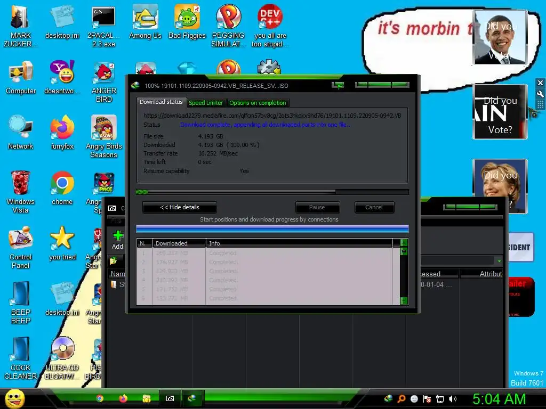
Task: Switch to the Download status tab
Action: coord(161,102)
